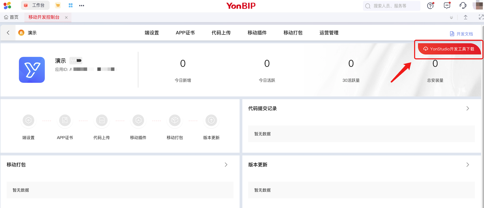
Task: Click the blue Y application logo
Action: (x=32, y=70)
